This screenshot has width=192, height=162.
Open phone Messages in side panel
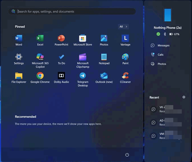(x=160, y=45)
